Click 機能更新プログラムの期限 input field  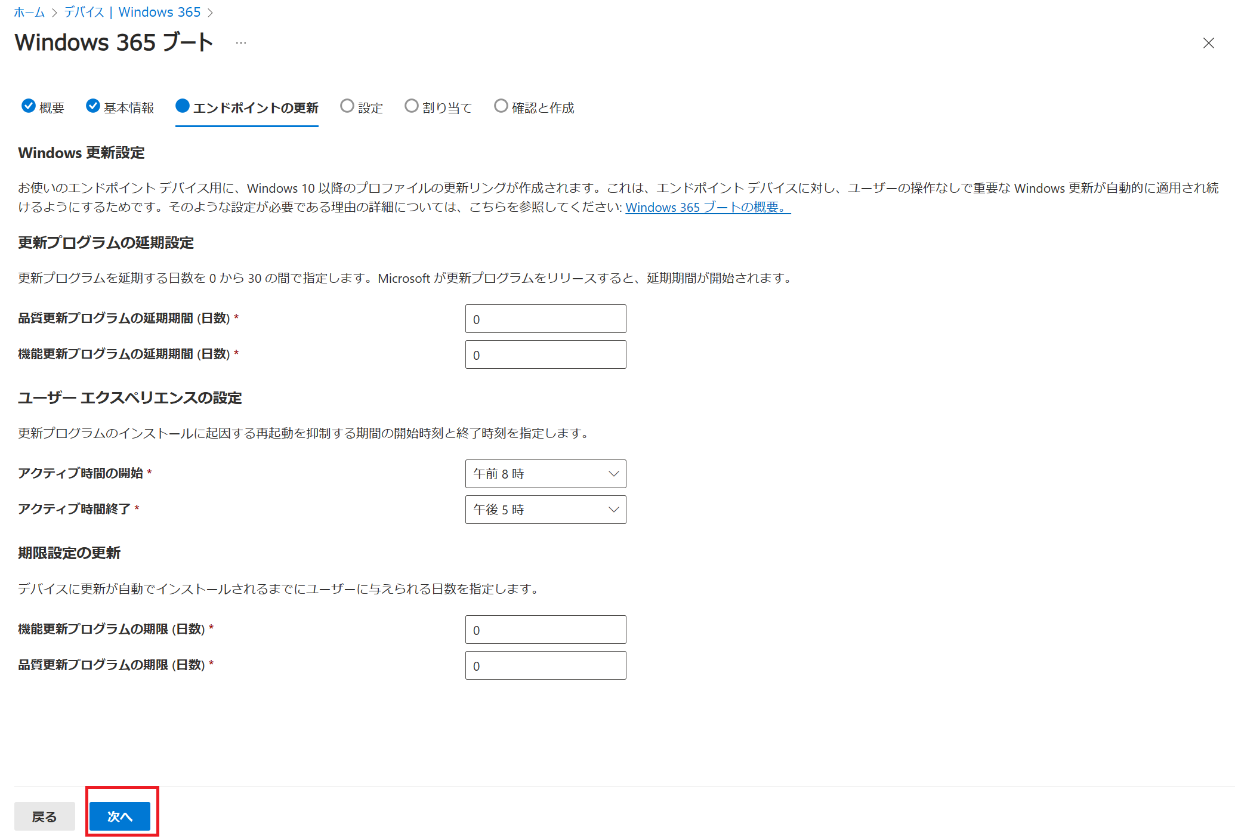(x=545, y=630)
